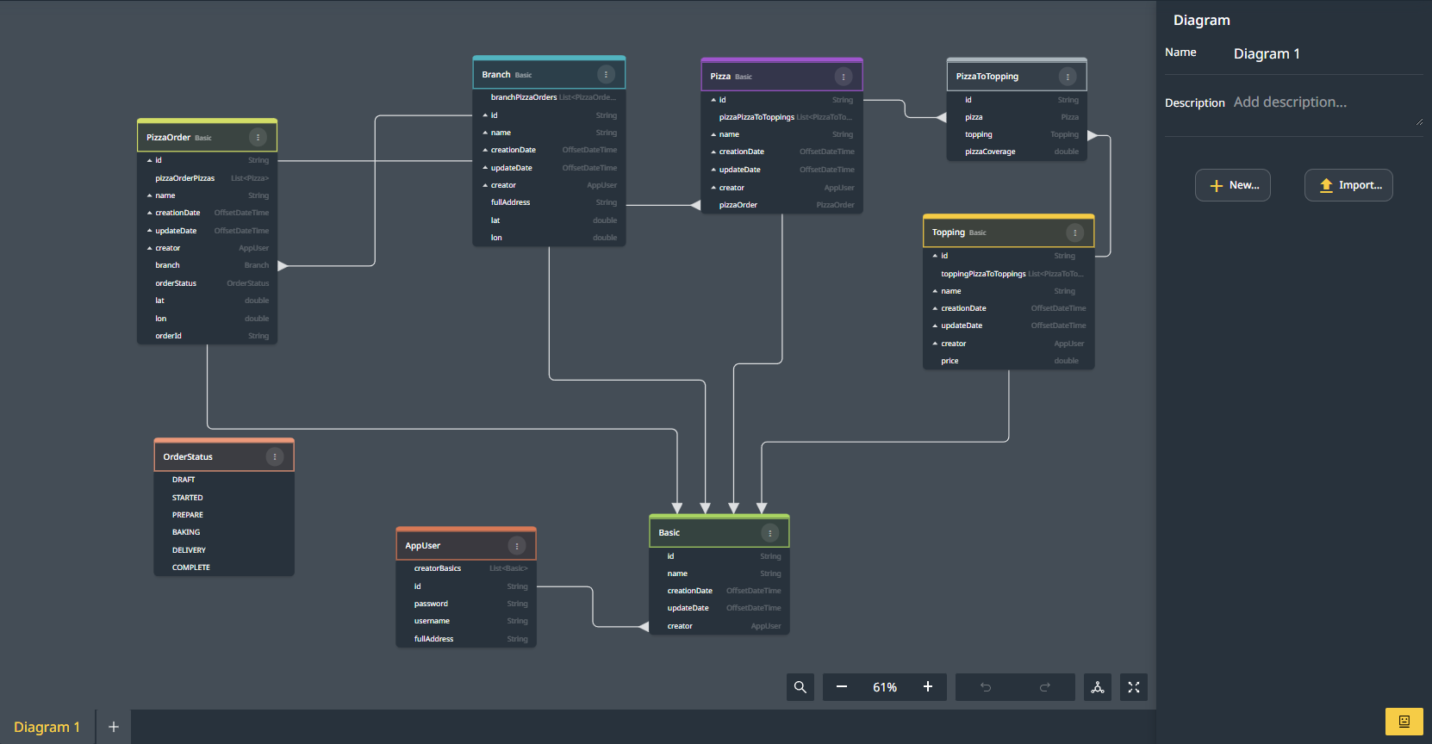This screenshot has height=744, width=1432.
Task: Add a new diagram tab
Action: click(113, 728)
